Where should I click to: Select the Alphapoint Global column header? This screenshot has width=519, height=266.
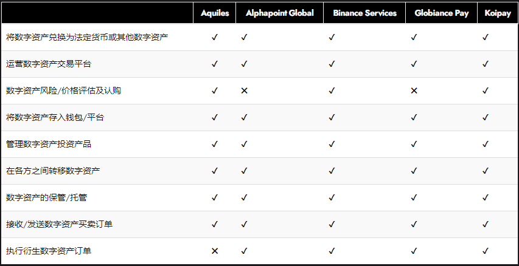point(280,13)
